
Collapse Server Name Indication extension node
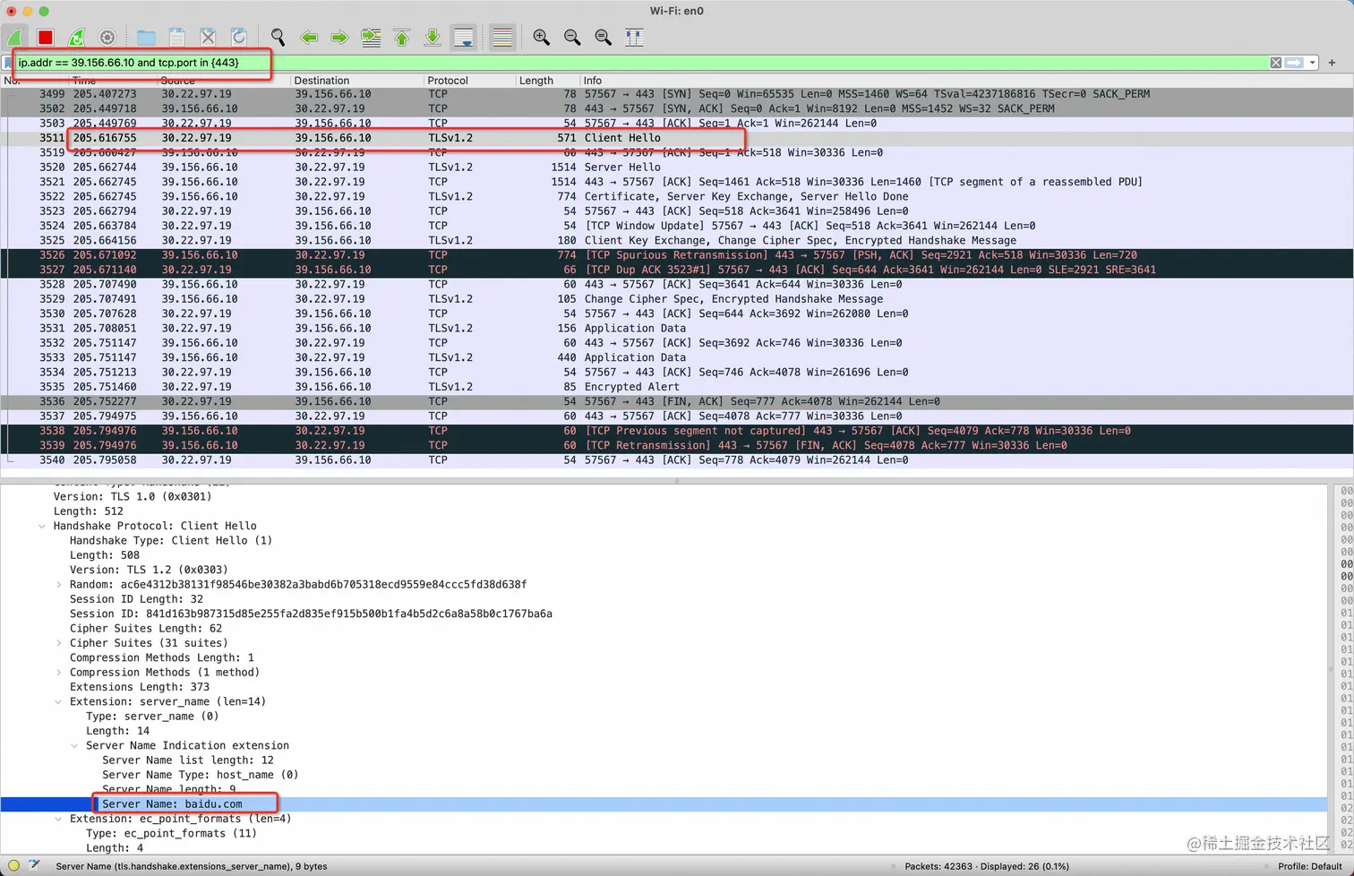tap(74, 745)
